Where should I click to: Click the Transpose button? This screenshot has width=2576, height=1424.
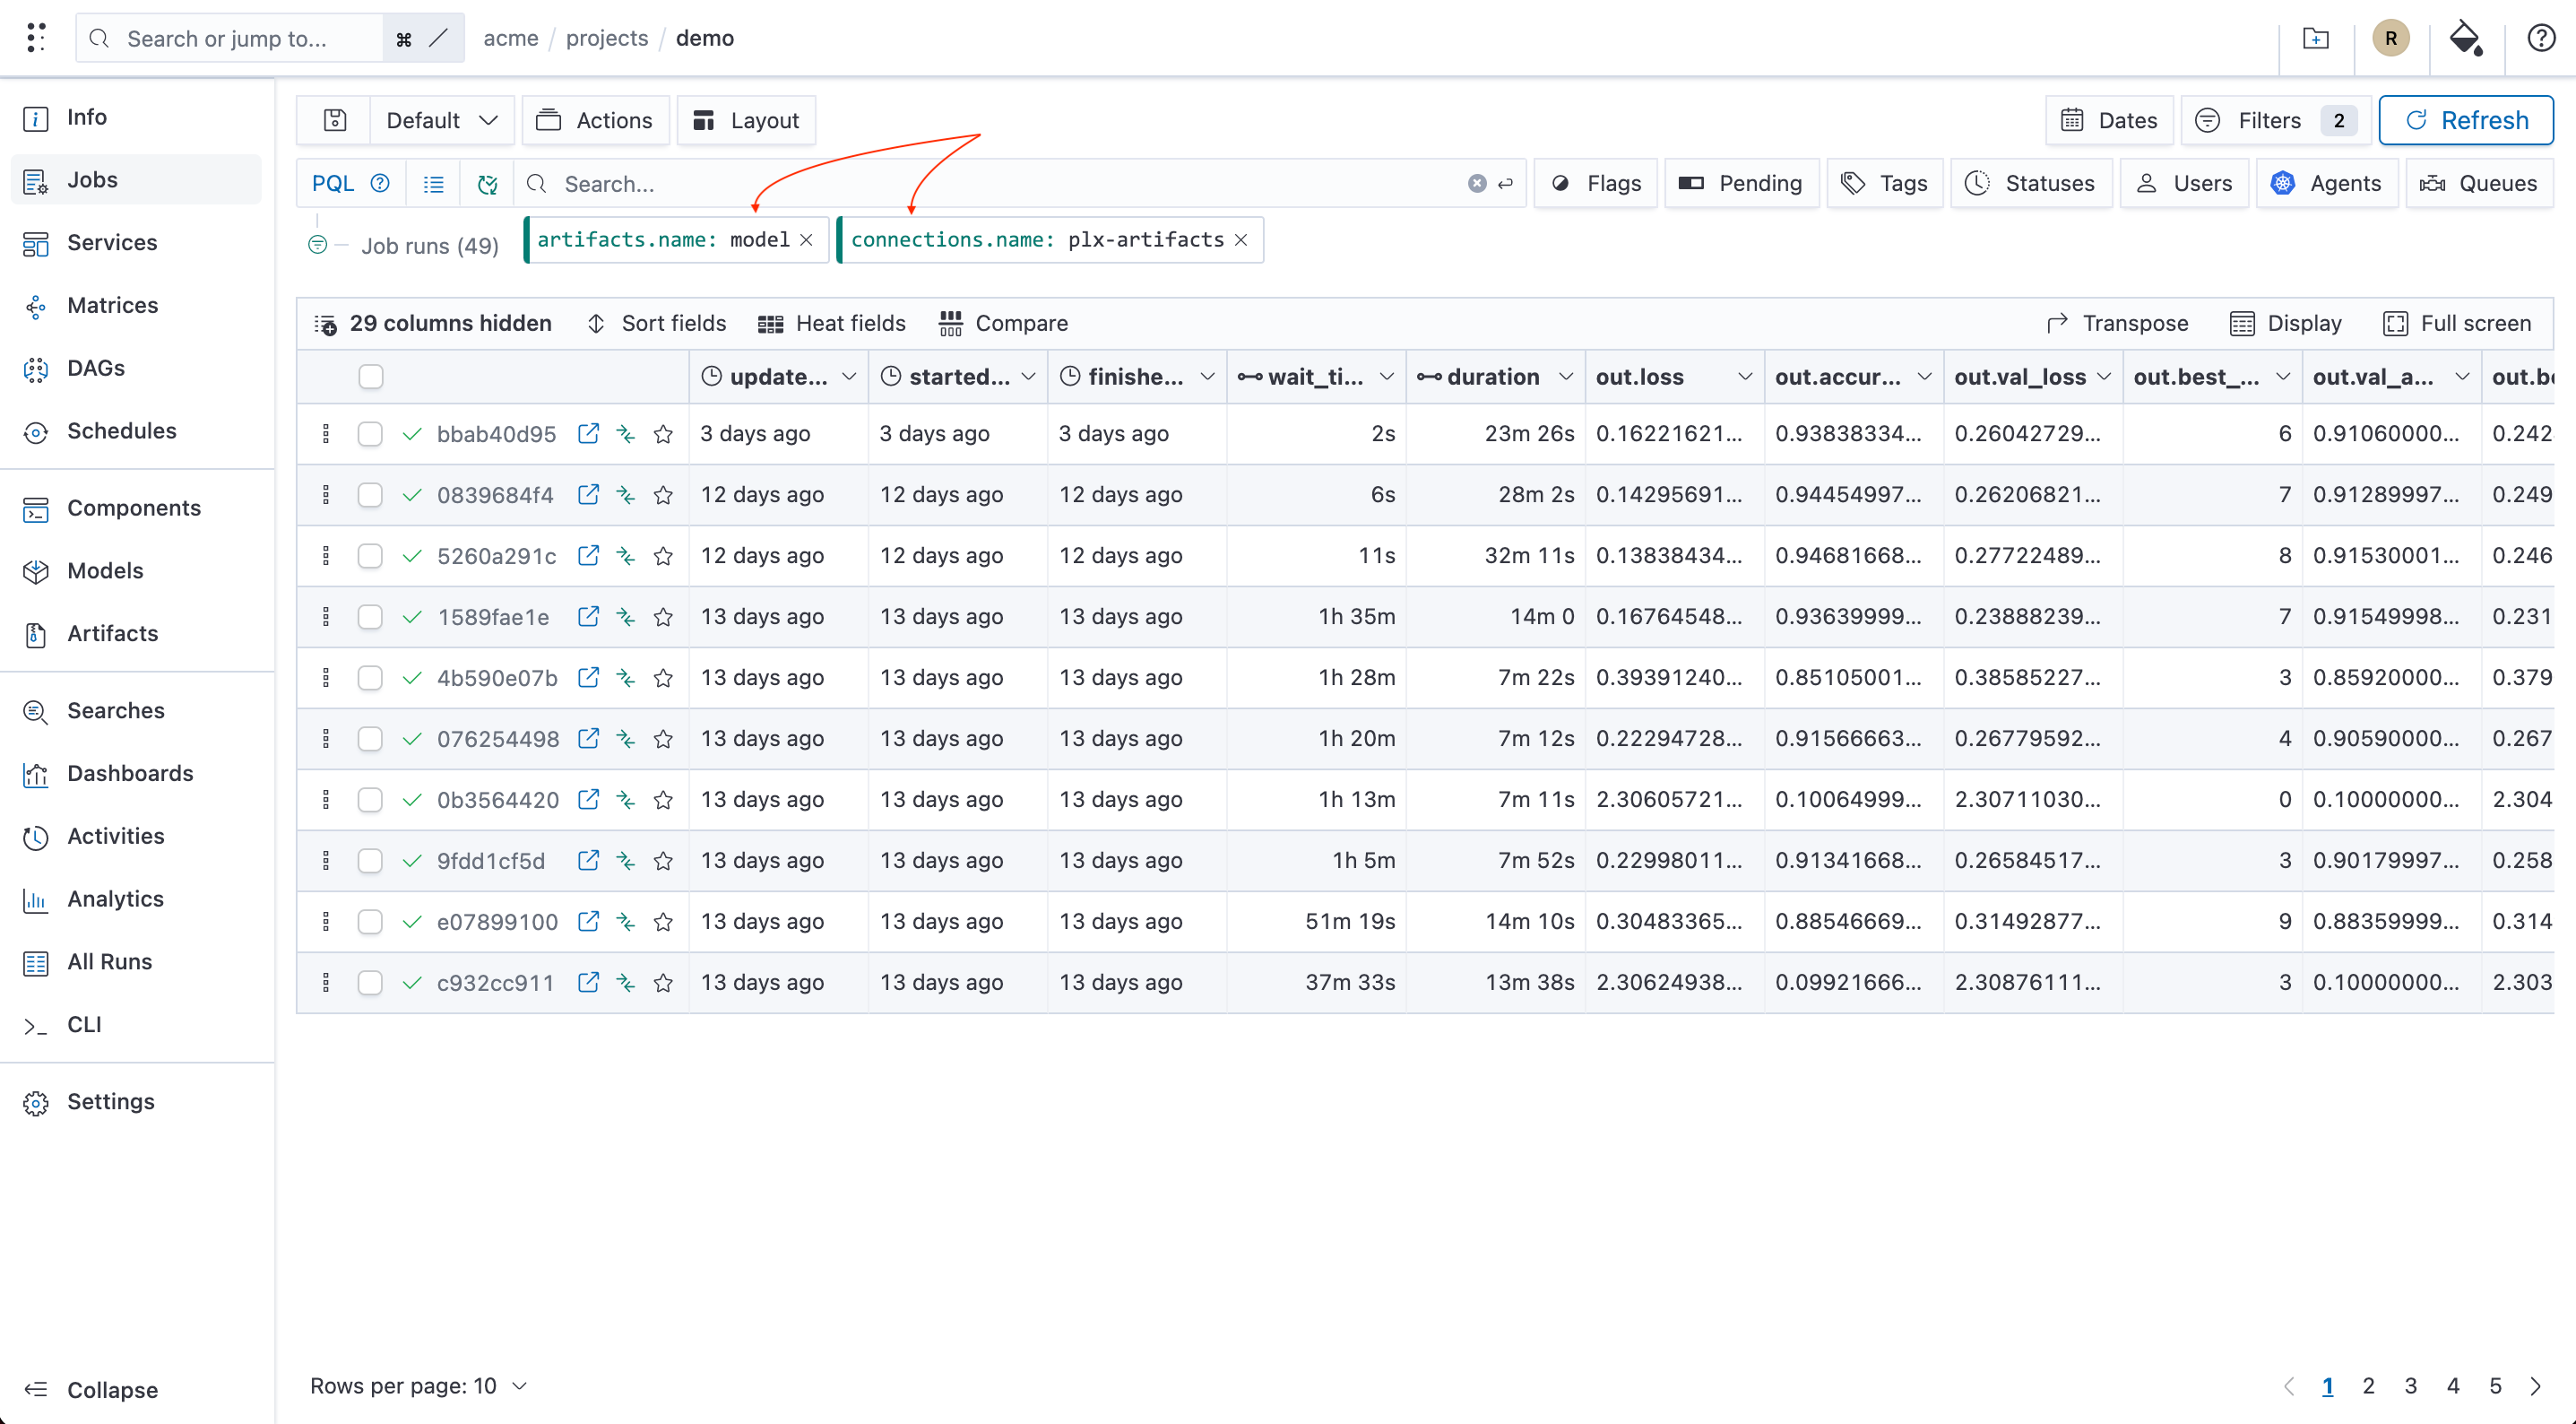pos(2117,323)
